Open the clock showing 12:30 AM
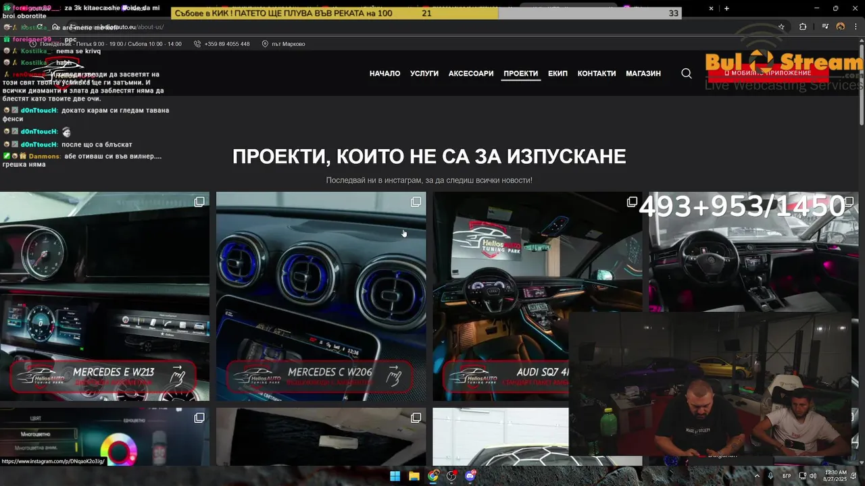865x486 pixels. pos(835,476)
